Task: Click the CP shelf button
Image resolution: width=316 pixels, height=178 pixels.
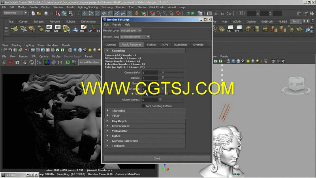Action: [92, 28]
